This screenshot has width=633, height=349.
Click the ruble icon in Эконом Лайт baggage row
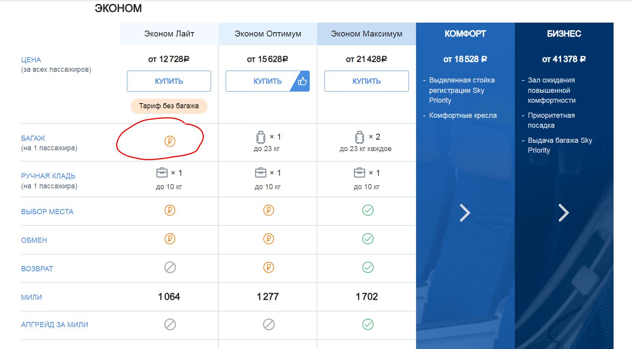point(170,141)
